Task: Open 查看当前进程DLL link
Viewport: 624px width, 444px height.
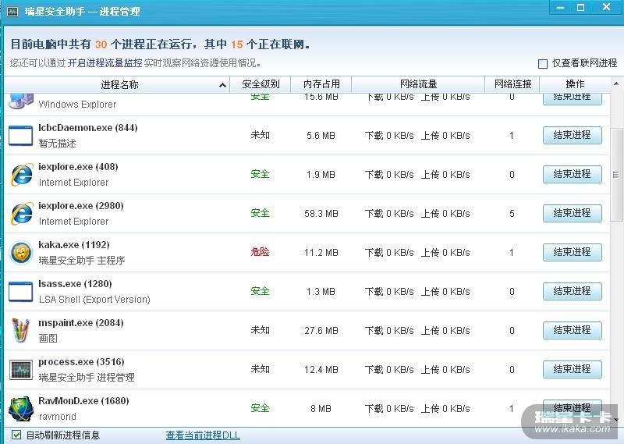Action: 203,435
